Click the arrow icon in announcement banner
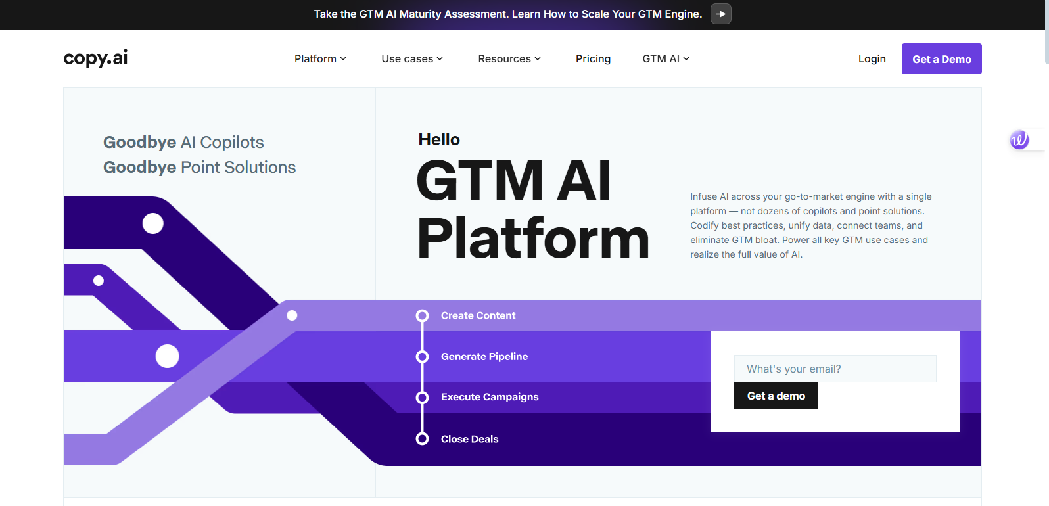The width and height of the screenshot is (1049, 506). pyautogui.click(x=720, y=14)
